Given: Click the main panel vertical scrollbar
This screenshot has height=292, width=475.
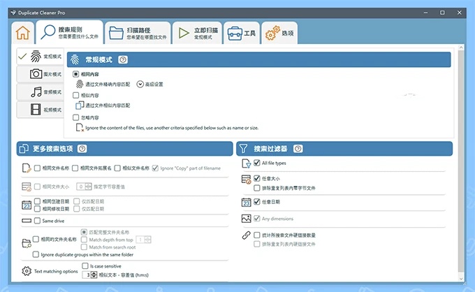Looking at the screenshot, I should pos(461,161).
